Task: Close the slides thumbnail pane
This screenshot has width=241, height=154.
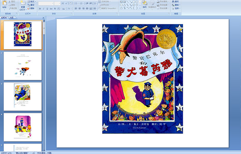Action: [43, 18]
